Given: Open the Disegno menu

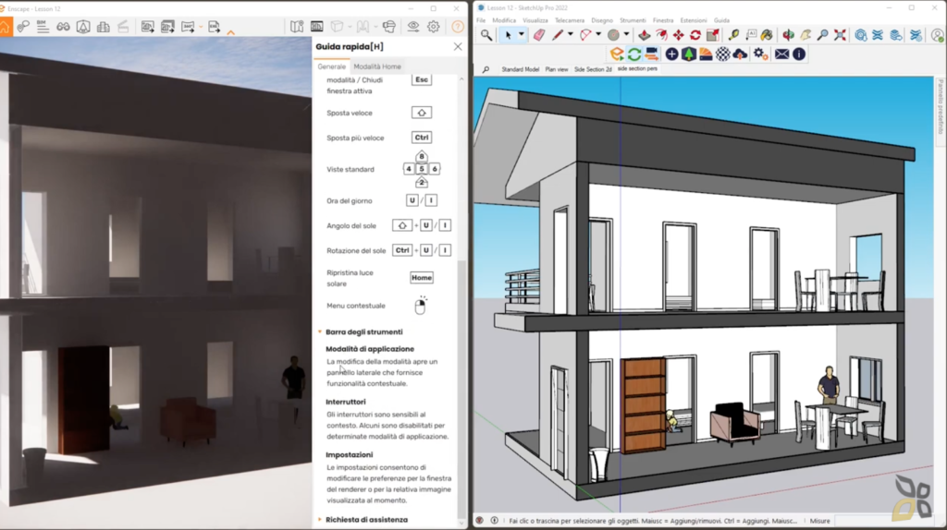Looking at the screenshot, I should [601, 20].
